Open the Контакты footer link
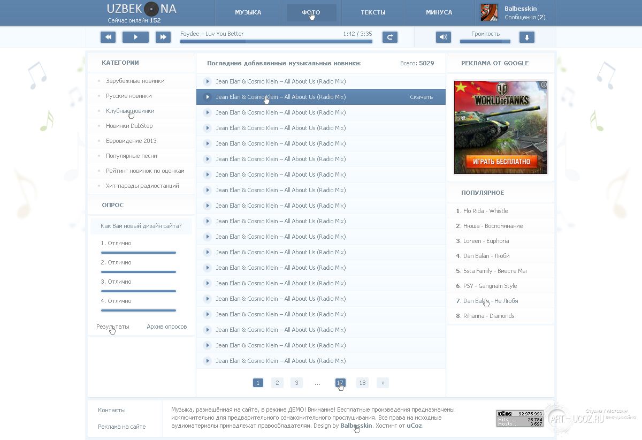Image resolution: width=642 pixels, height=440 pixels. (x=112, y=410)
